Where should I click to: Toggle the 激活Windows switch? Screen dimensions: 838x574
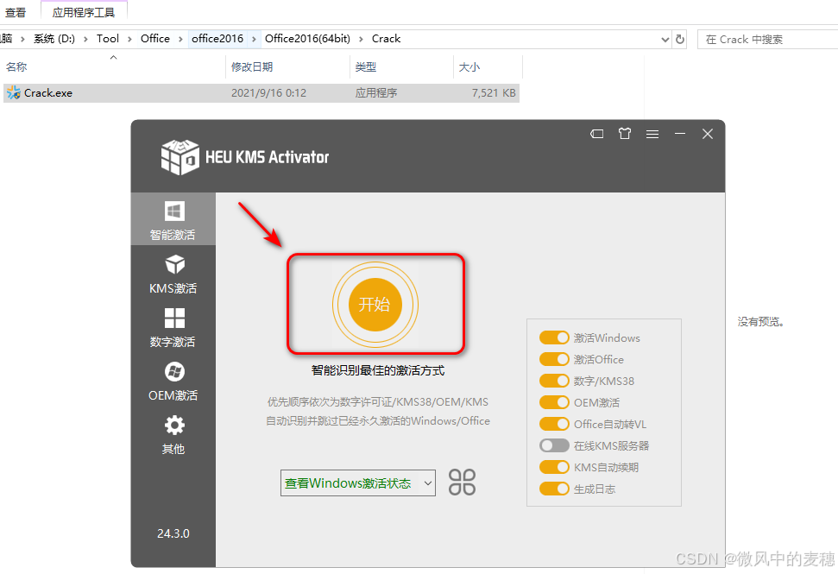(554, 337)
